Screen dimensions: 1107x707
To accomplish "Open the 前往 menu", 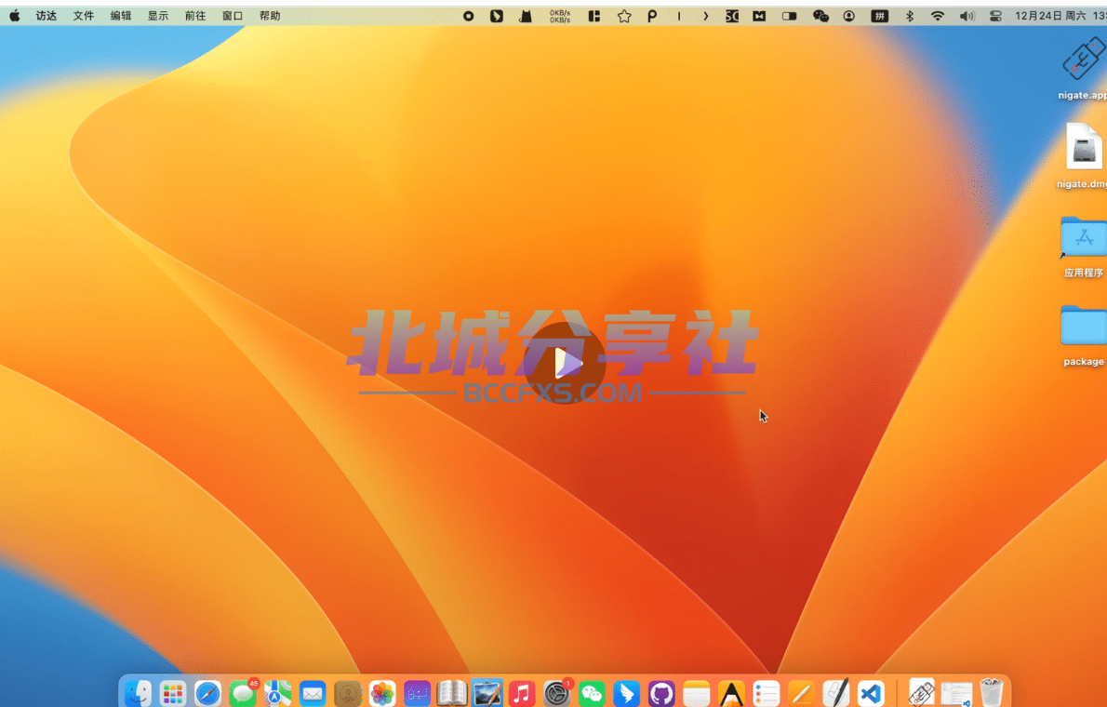I will (194, 16).
